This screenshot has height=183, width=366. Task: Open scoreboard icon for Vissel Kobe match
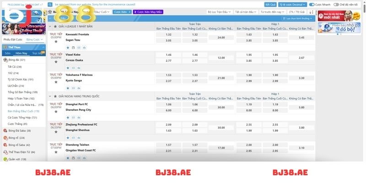pos(73,68)
